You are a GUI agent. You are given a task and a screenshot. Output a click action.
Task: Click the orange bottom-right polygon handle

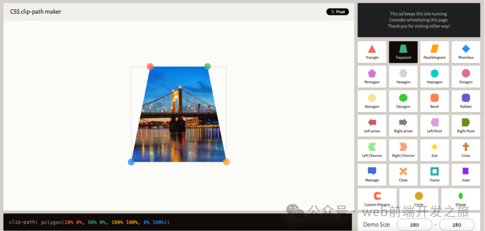click(x=226, y=162)
